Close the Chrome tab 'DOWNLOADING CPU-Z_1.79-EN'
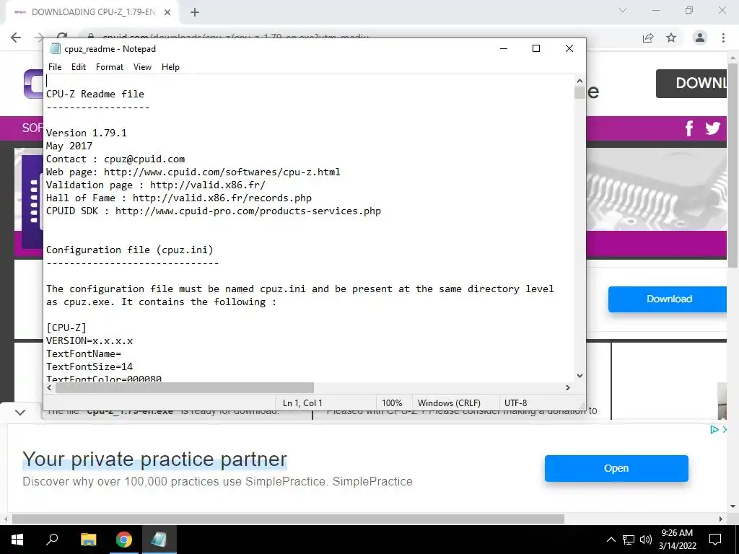Viewport: 739px width, 554px height. (x=167, y=12)
